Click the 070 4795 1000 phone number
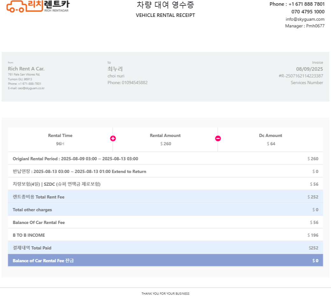Image resolution: width=331 pixels, height=296 pixels. pos(308,12)
